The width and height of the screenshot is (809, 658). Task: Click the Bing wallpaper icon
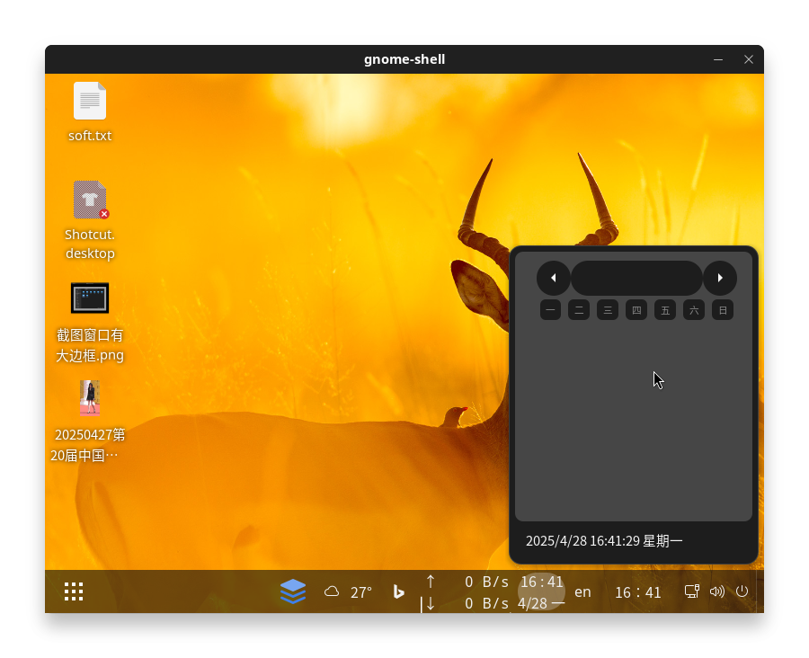[398, 592]
